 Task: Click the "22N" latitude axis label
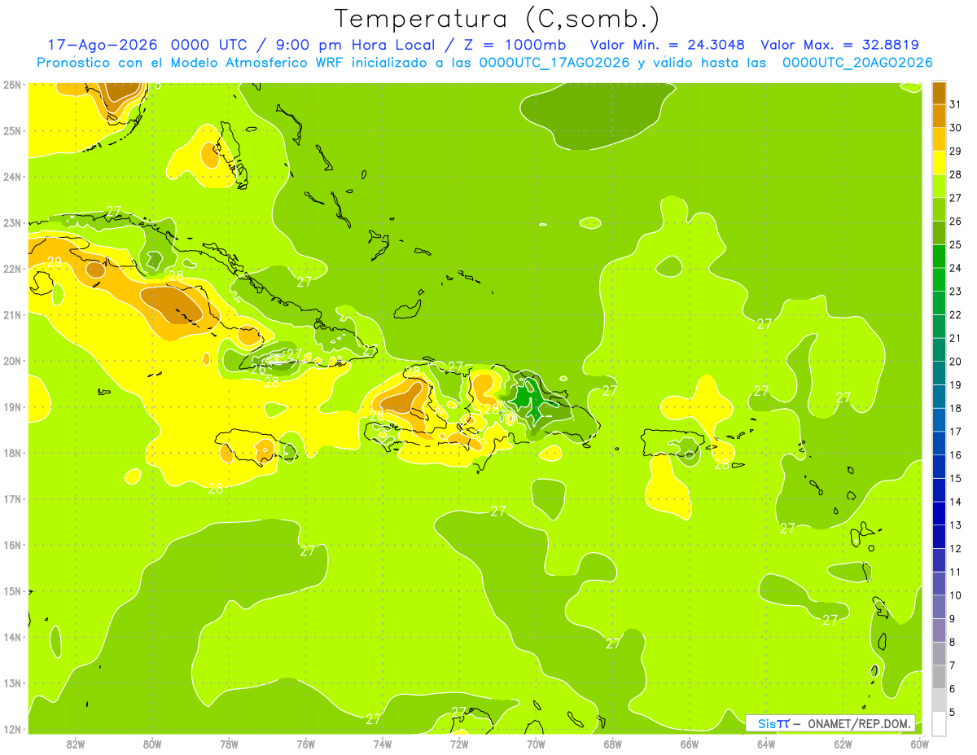click(x=12, y=269)
